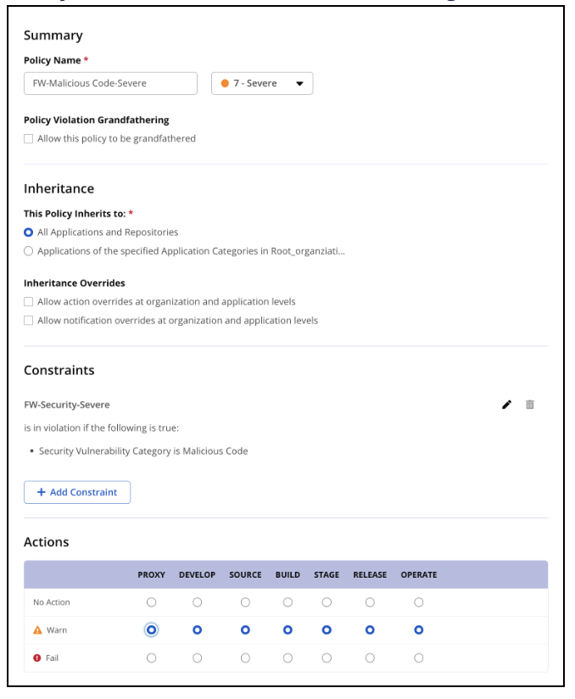Set No Action for RELEASE stage
Screen dimensions: 575x699
point(370,602)
